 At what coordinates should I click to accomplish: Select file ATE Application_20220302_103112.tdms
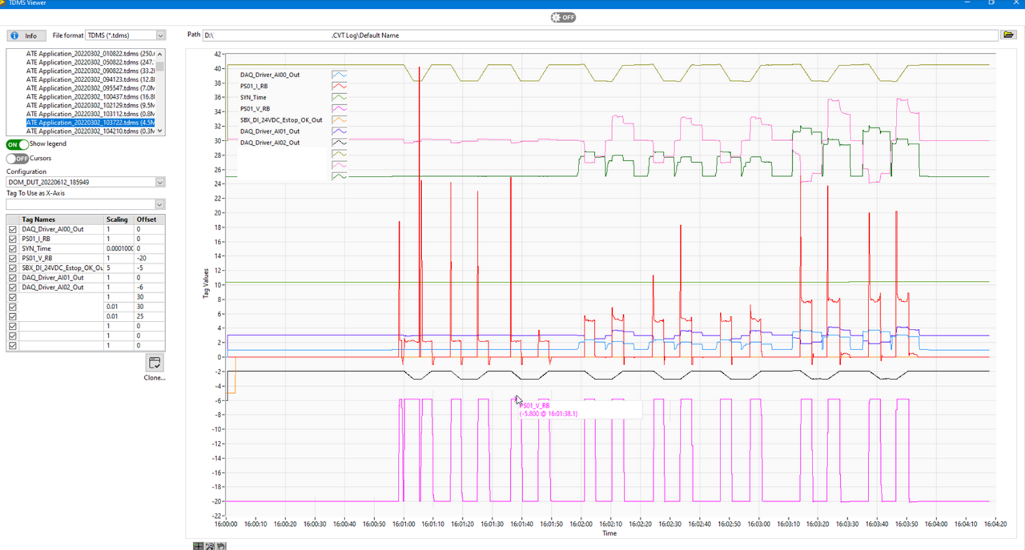click(x=90, y=114)
